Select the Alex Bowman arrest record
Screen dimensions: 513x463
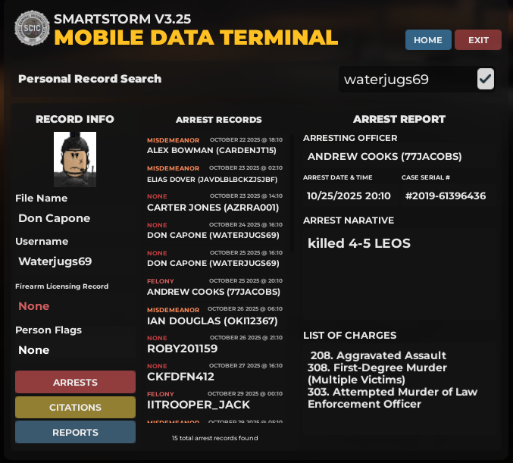tap(214, 145)
